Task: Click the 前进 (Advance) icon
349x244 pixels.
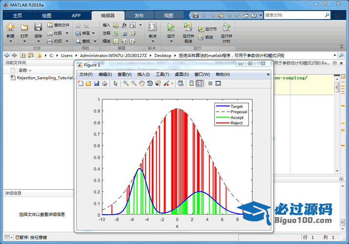Action: click(201, 37)
